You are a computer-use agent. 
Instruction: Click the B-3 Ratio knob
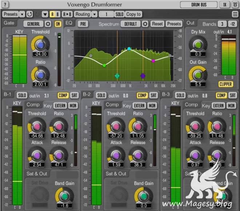pos(217,126)
